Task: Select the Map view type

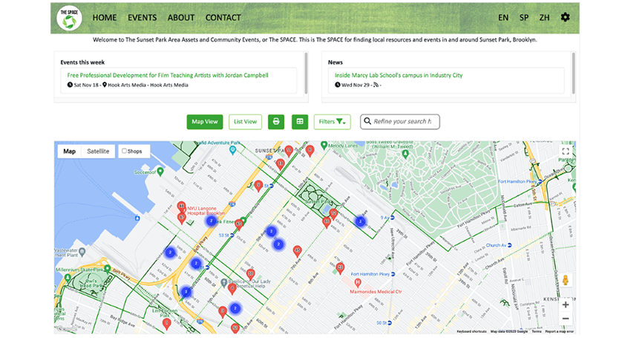Action: [69, 152]
